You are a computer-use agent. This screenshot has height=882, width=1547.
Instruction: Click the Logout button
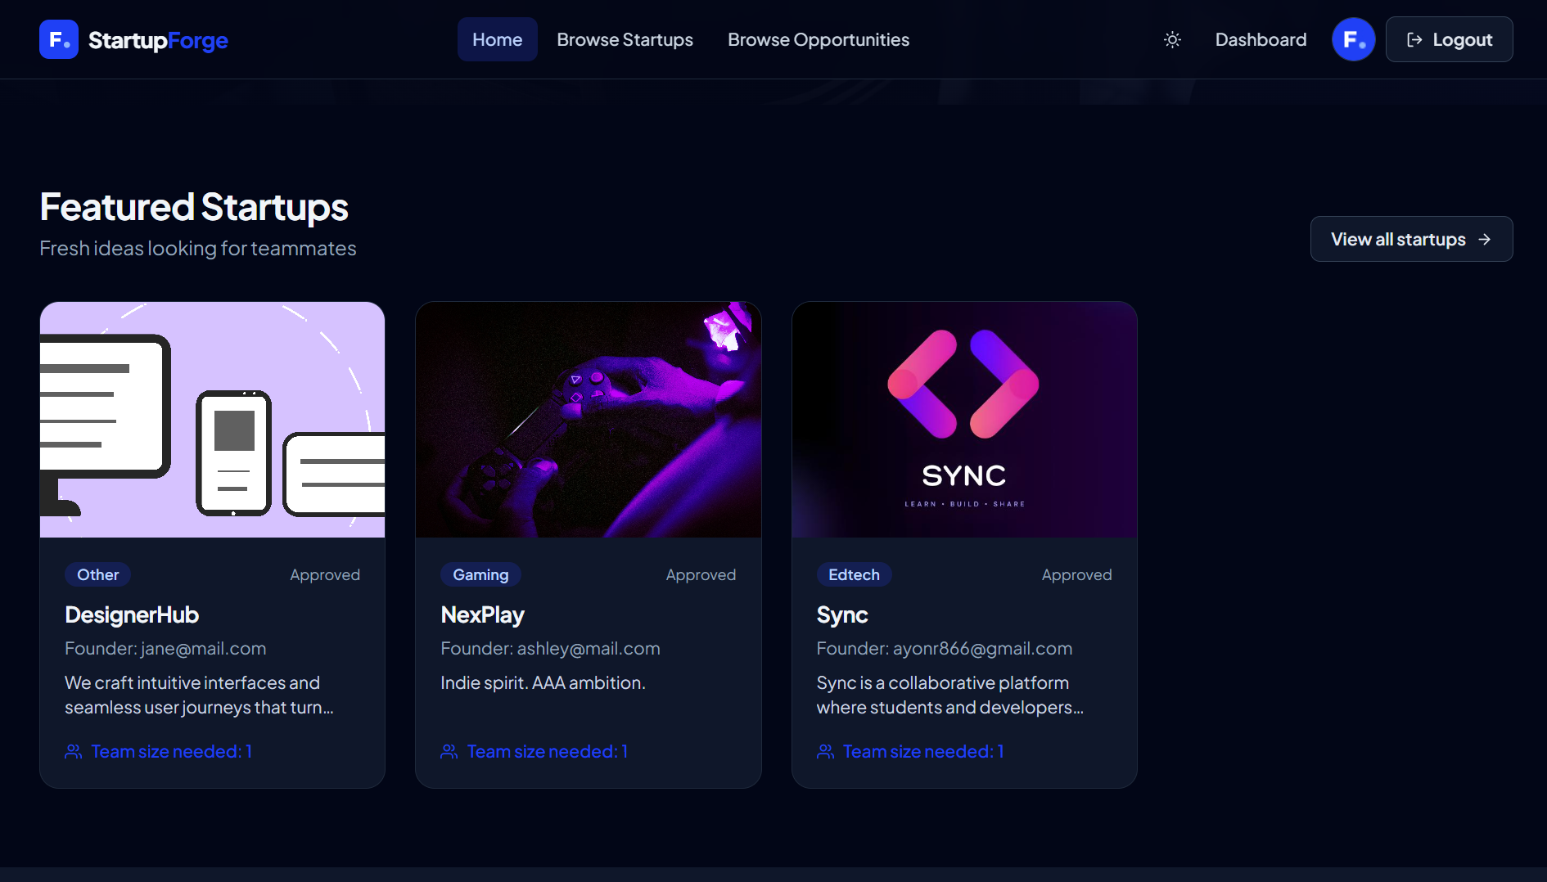[x=1449, y=39]
